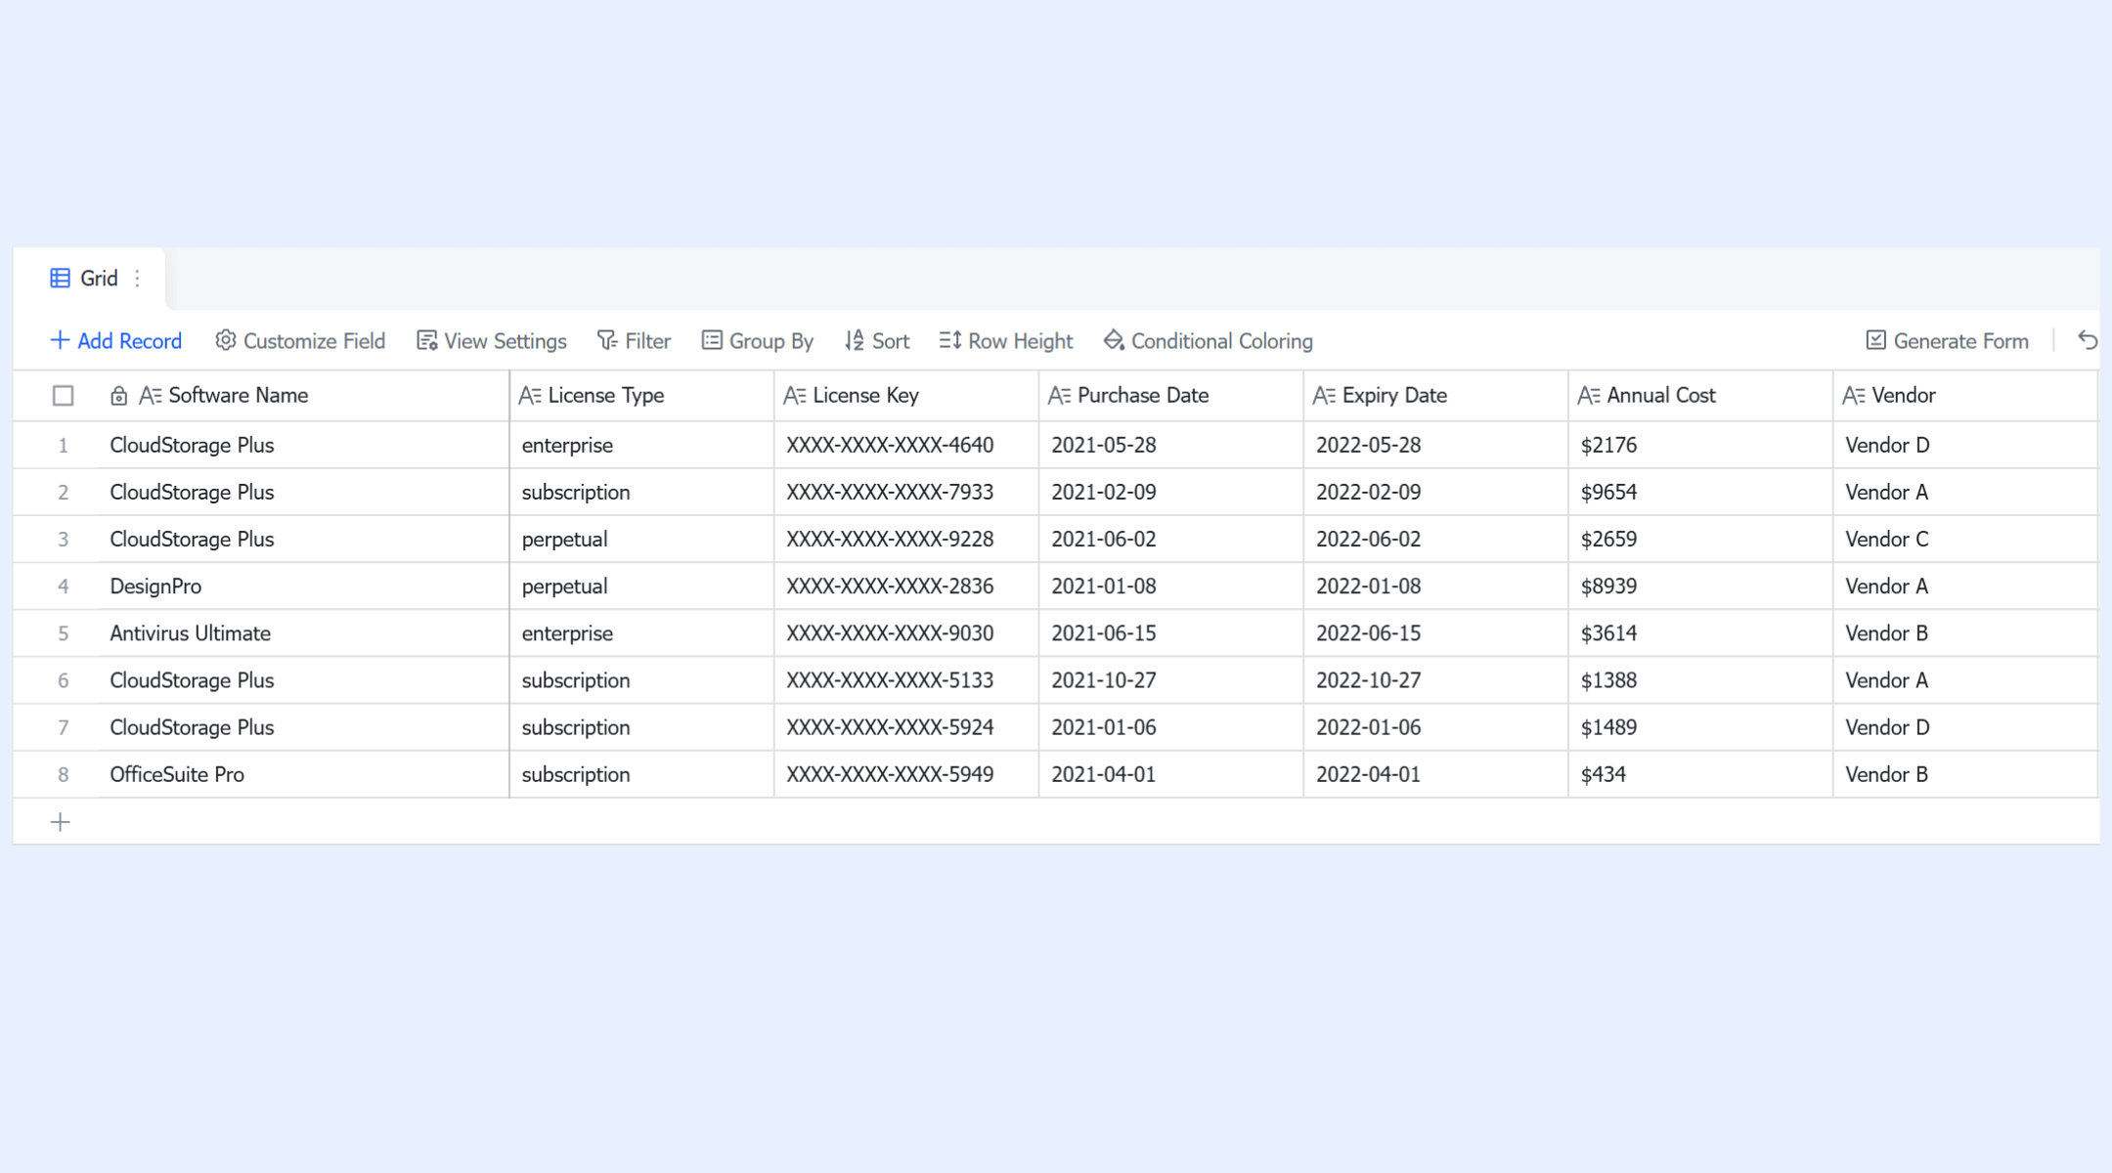
Task: Click license key XXXX-XXXX-XXXX-9030
Action: tap(906, 633)
